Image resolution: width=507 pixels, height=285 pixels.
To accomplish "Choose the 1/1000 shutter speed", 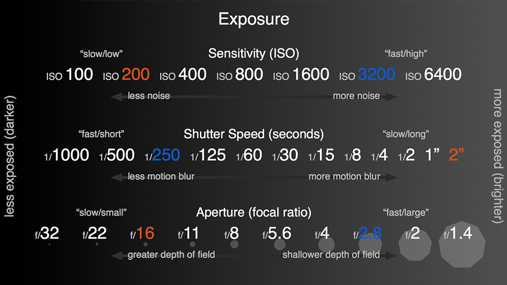I will tap(66, 155).
